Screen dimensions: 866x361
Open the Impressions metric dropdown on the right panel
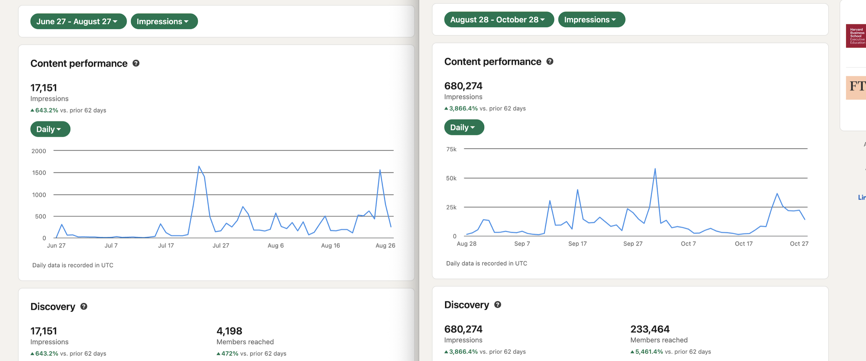click(591, 19)
